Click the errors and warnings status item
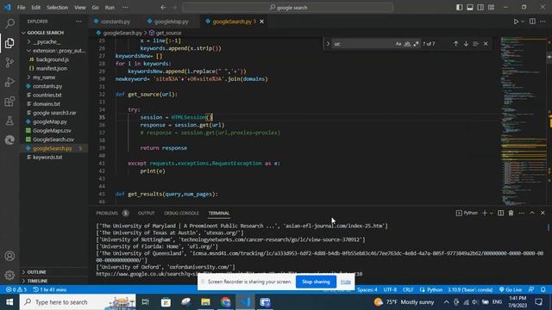 tap(16, 289)
